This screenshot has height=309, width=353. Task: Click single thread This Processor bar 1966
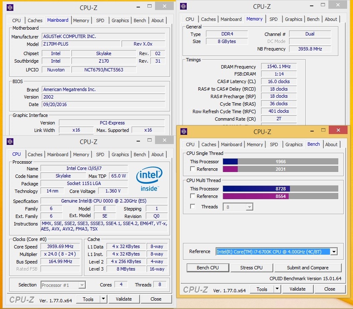point(280,162)
